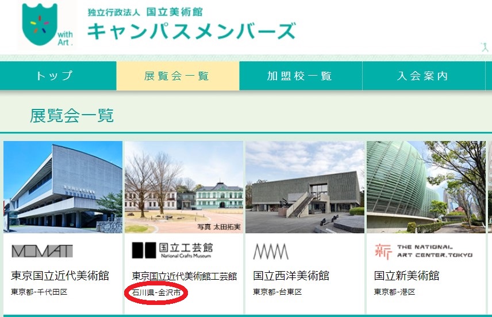Open the トップ menu tab
The width and height of the screenshot is (492, 317).
[58, 76]
